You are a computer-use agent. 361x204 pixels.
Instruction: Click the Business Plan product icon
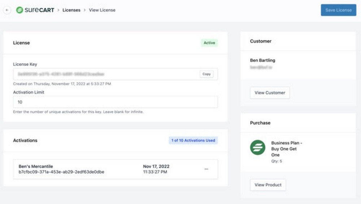tap(258, 148)
